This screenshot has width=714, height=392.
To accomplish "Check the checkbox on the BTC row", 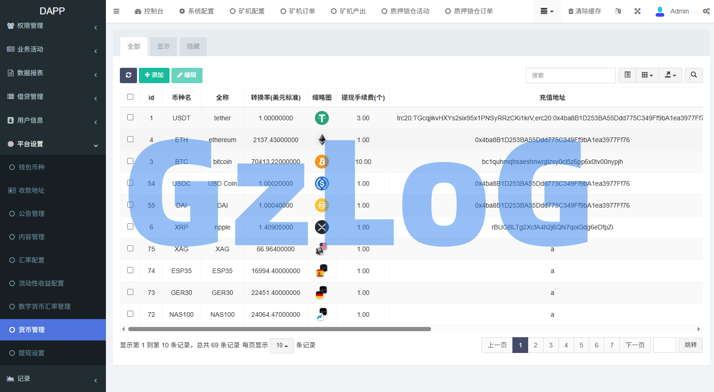I will [x=130, y=161].
